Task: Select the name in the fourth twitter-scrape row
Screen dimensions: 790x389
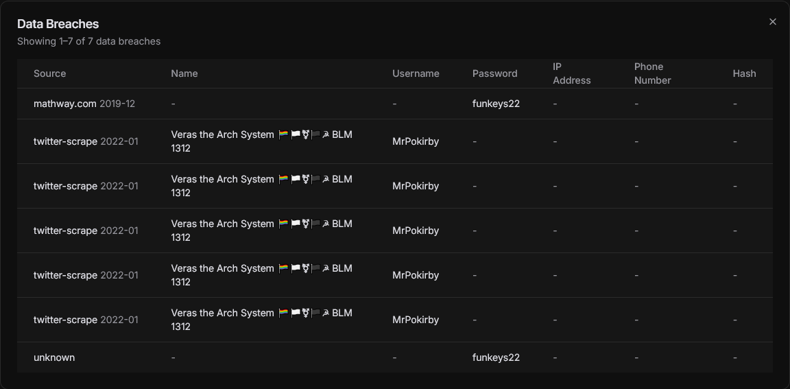Action: pyautogui.click(x=261, y=275)
